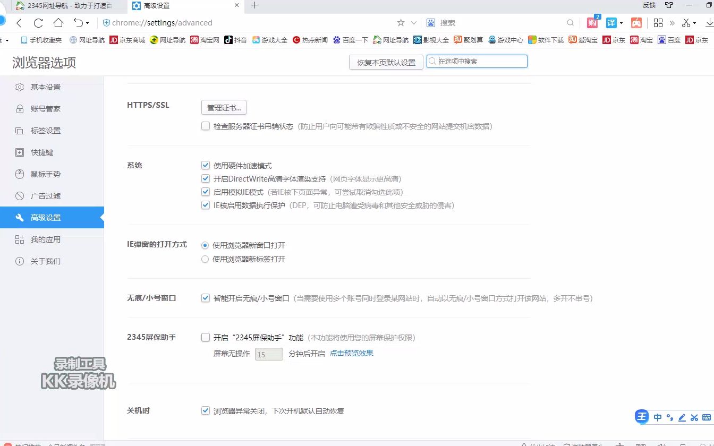Open 我的应用 in the sidebar

pos(52,239)
